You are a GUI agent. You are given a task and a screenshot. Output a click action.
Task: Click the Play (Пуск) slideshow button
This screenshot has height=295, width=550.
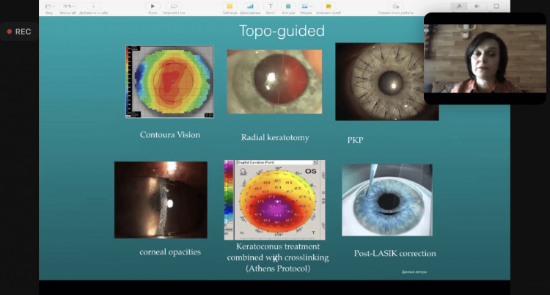click(154, 6)
